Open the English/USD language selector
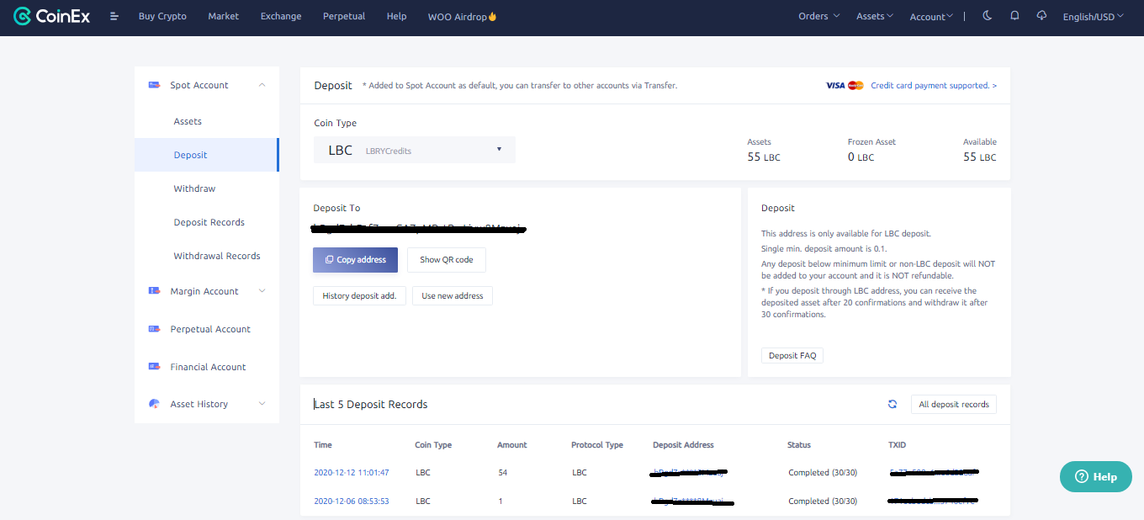The width and height of the screenshot is (1144, 520). (1093, 17)
